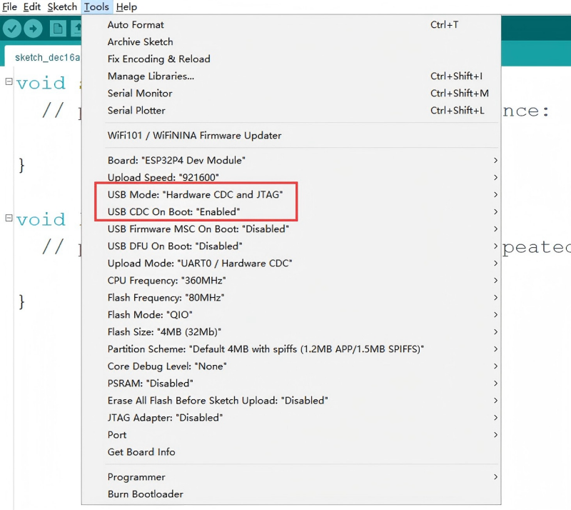The height and width of the screenshot is (510, 571).
Task: Open the Help menu
Action: click(x=126, y=7)
